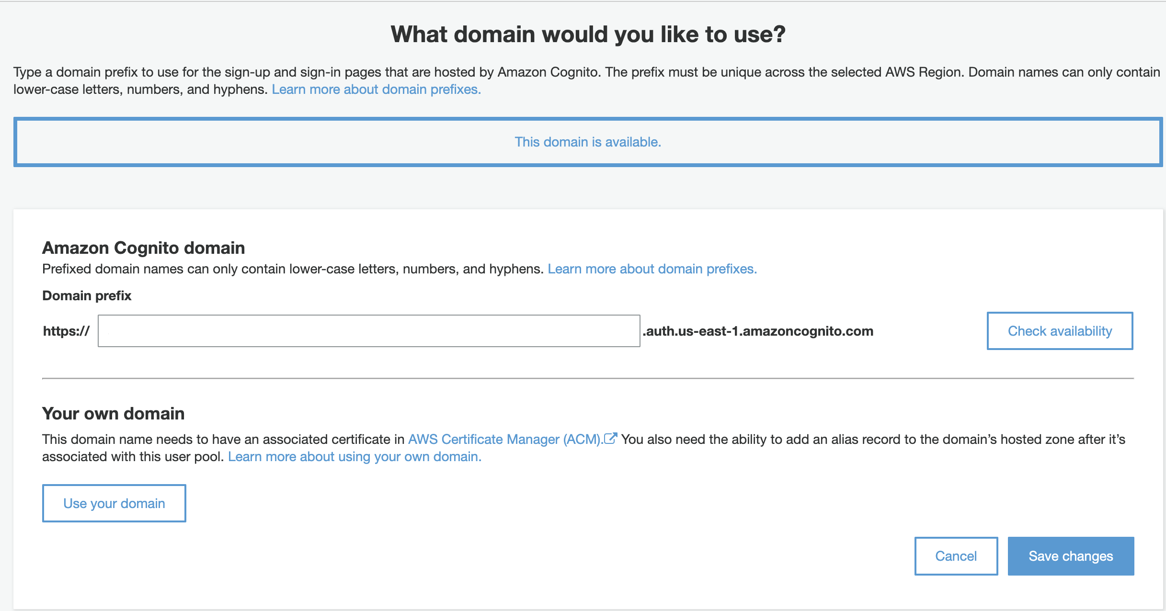Viewport: 1166px width, 611px height.
Task: Open the AWS Certificate Manager (ACM) link
Action: tap(505, 439)
